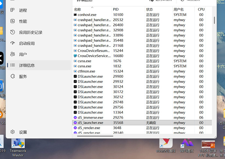Open the 服务 (Services) page
The height and width of the screenshot is (159, 225).
click(x=39, y=76)
